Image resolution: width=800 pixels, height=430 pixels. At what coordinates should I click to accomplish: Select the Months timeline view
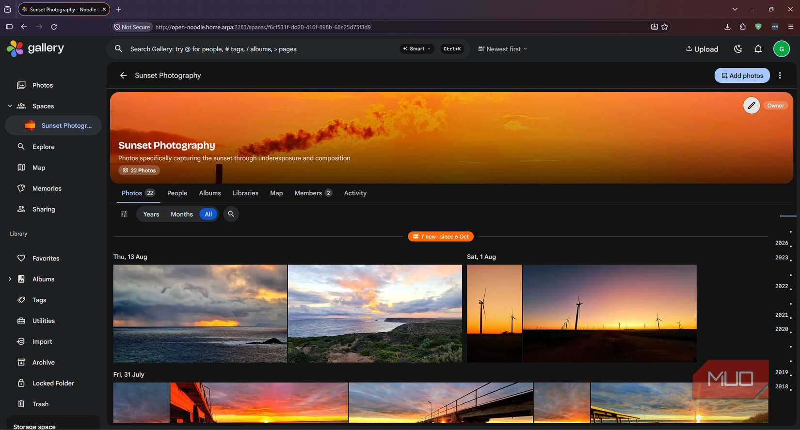click(x=182, y=214)
